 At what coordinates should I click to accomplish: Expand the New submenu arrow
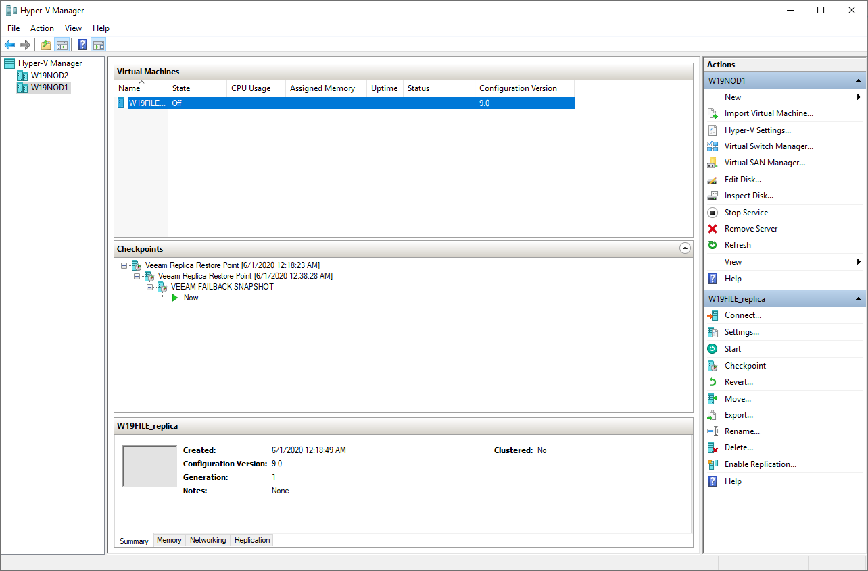pos(859,97)
